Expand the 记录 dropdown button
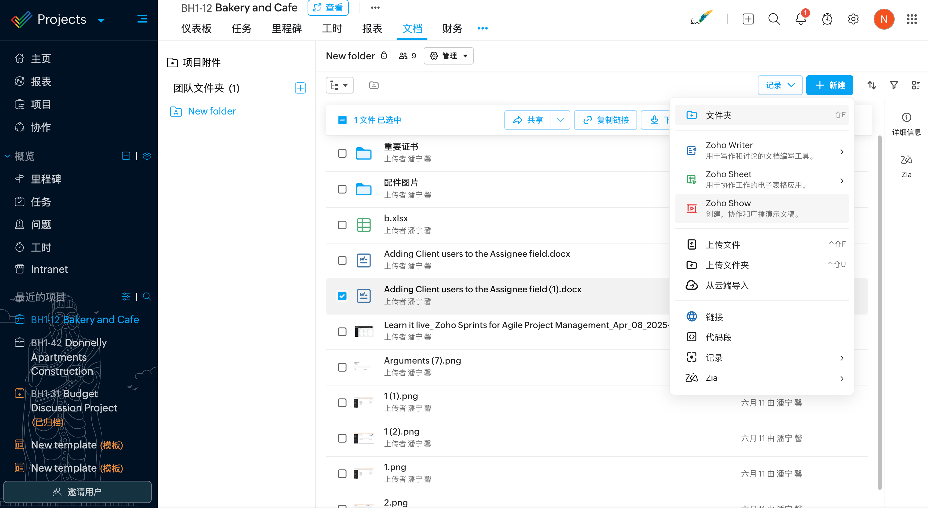This screenshot has width=928, height=508. (780, 85)
